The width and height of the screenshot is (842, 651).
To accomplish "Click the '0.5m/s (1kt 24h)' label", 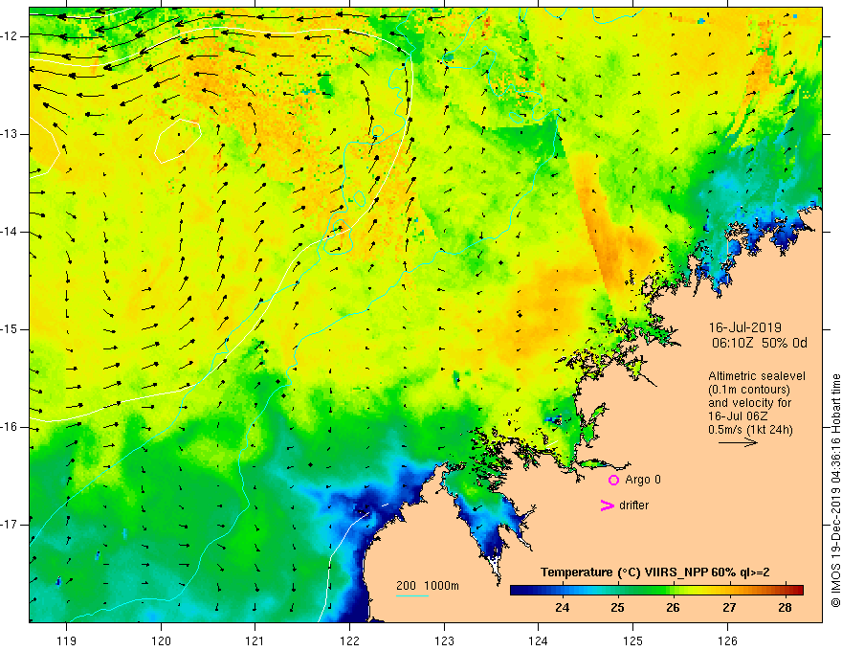I will click(750, 429).
